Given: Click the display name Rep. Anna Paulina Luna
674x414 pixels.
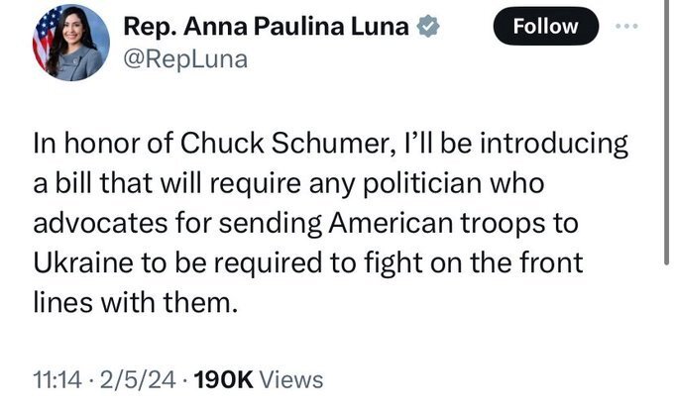Looking at the screenshot, I should (264, 29).
